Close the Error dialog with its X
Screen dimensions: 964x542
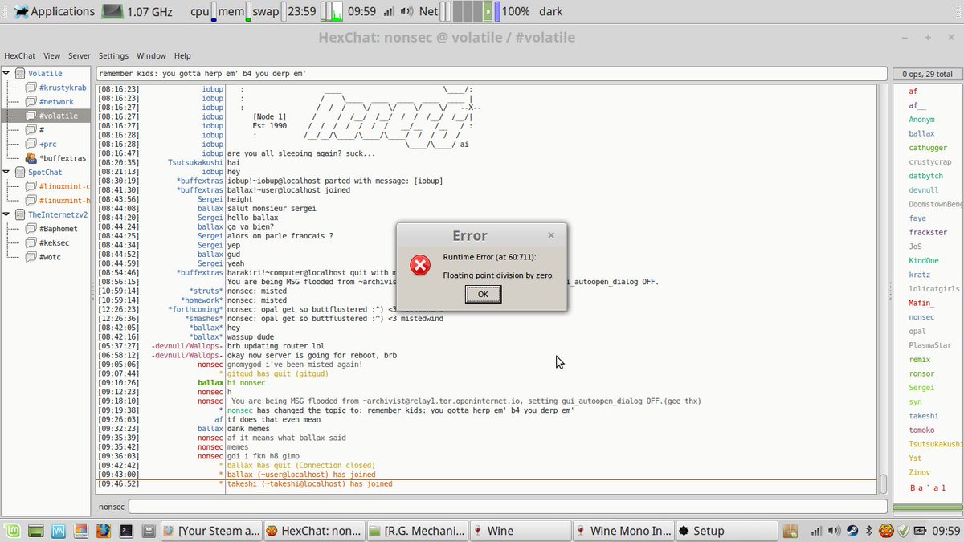click(x=551, y=235)
